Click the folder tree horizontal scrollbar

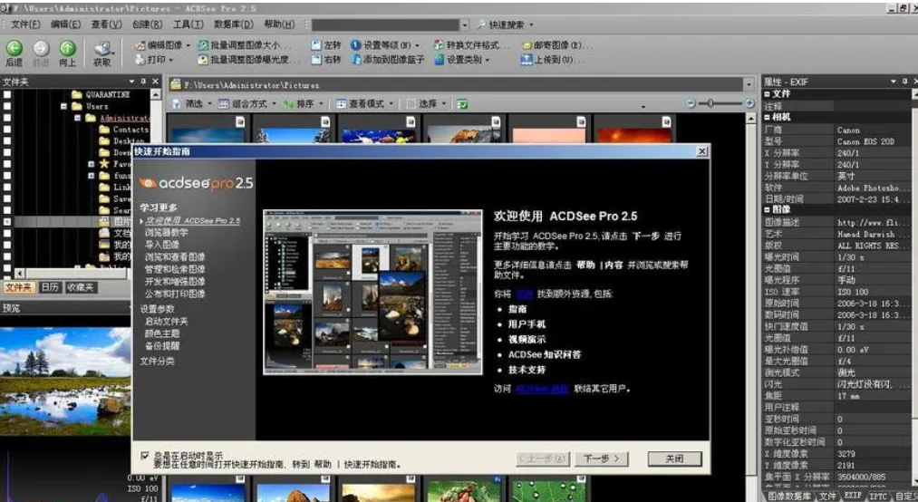[x=77, y=274]
